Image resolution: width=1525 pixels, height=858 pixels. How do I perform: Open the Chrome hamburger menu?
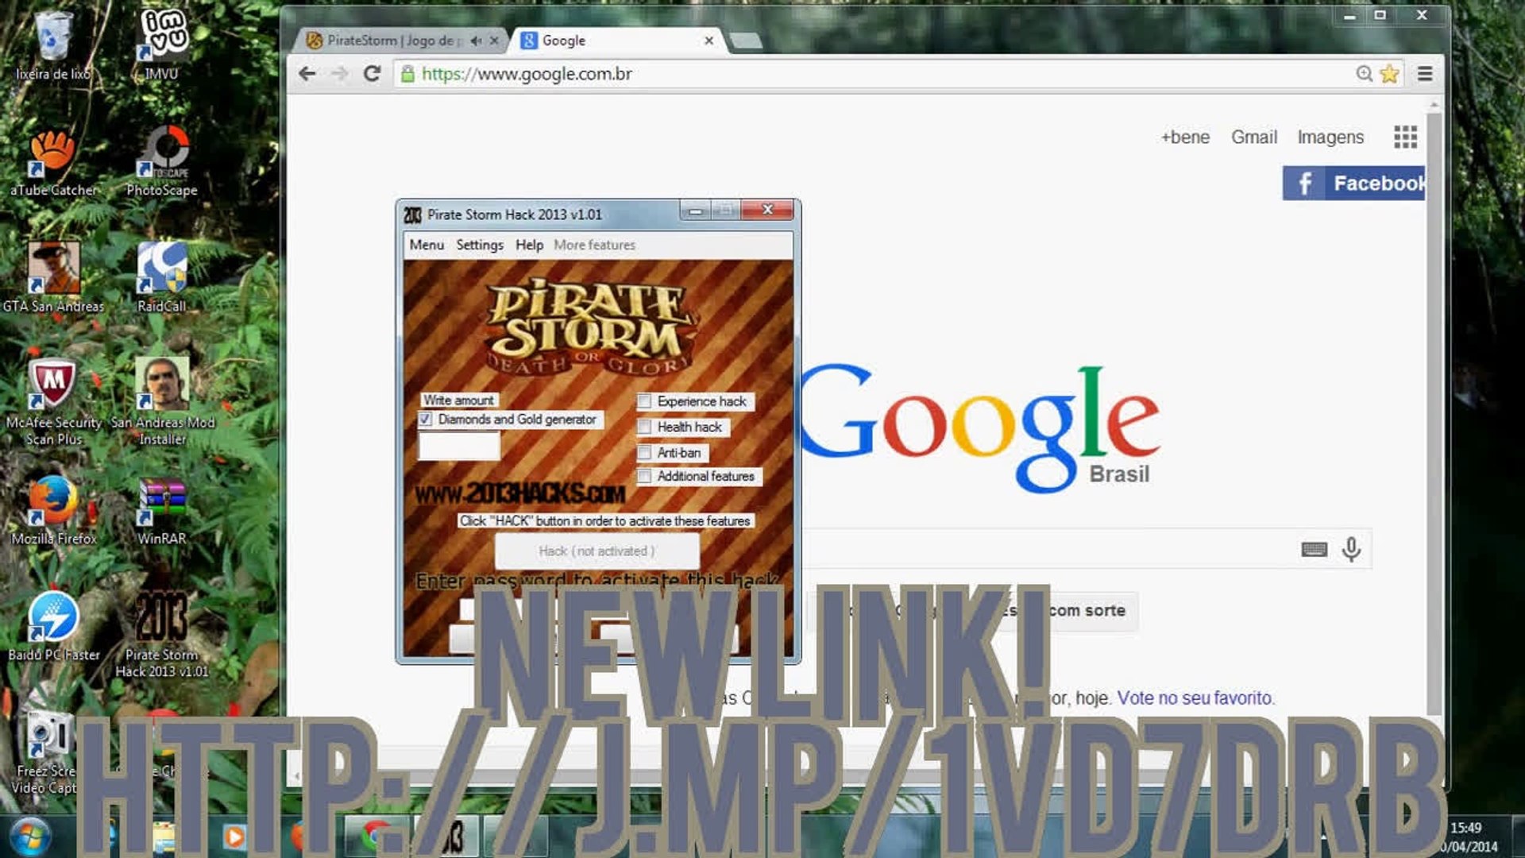point(1425,74)
